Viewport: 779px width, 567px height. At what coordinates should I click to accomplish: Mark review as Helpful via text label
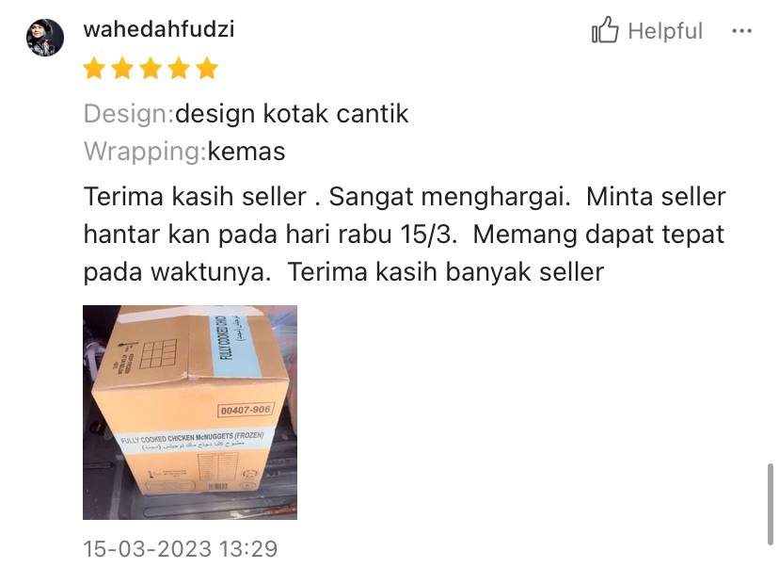(x=665, y=31)
